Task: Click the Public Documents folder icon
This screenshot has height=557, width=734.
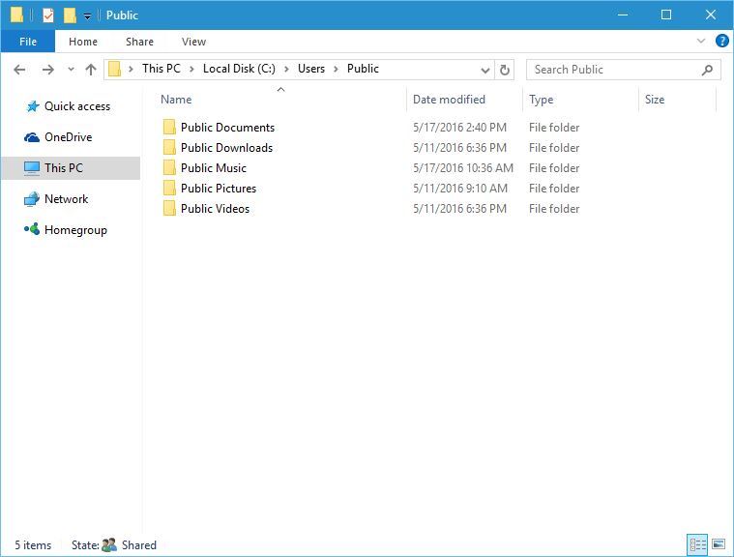Action: pos(169,127)
